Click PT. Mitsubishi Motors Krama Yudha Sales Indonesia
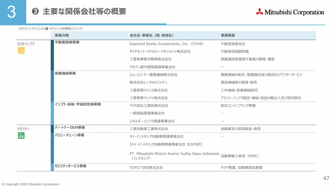Image resolution: width=335 pixels, height=186 pixels. coord(174,154)
